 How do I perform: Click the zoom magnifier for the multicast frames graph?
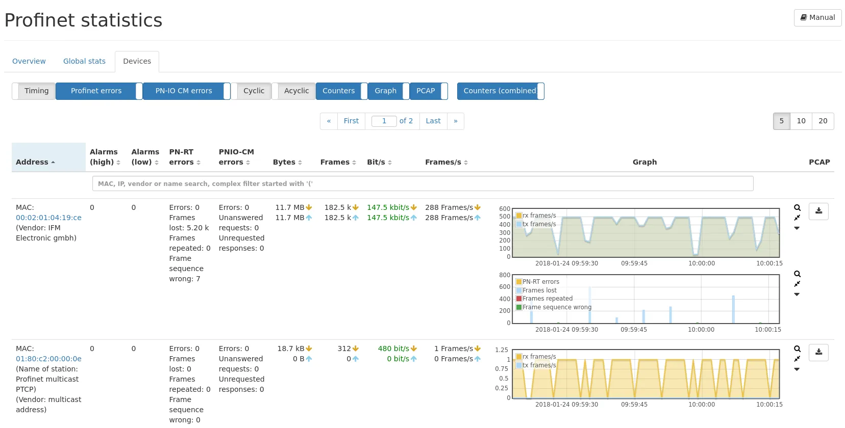(797, 349)
